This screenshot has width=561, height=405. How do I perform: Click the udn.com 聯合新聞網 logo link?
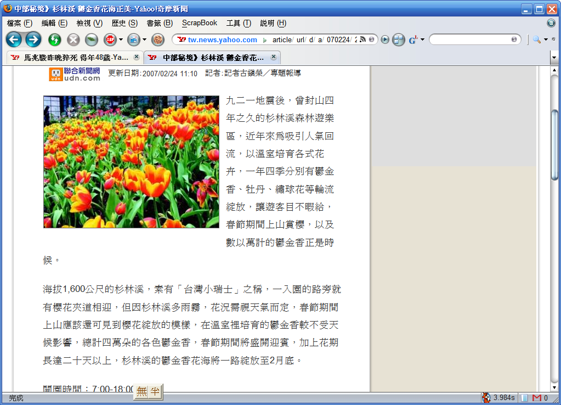coord(75,74)
